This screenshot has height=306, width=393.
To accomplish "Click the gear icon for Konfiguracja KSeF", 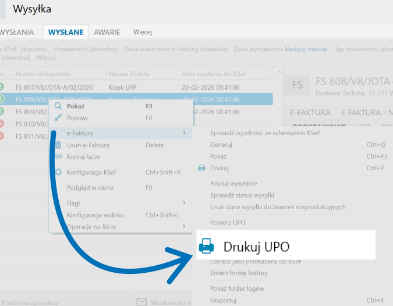I will [58, 173].
